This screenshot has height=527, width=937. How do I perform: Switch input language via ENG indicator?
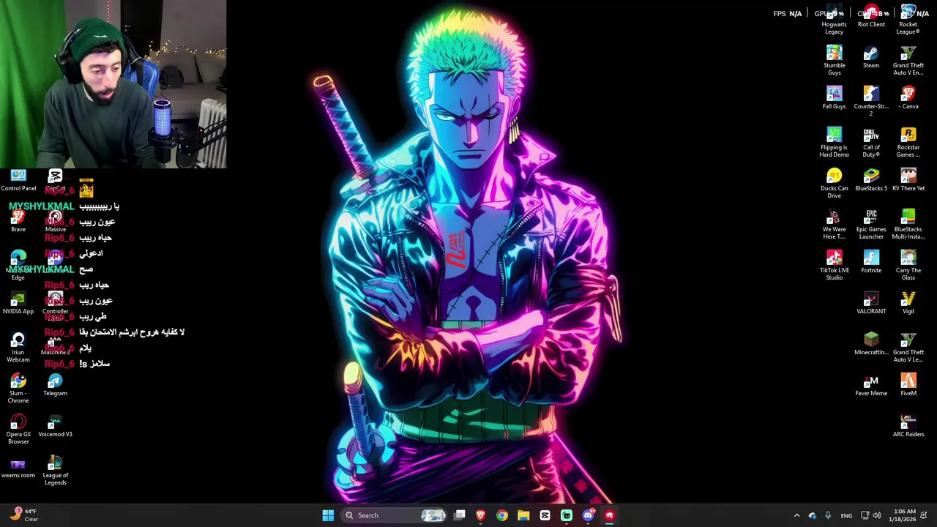pos(846,515)
